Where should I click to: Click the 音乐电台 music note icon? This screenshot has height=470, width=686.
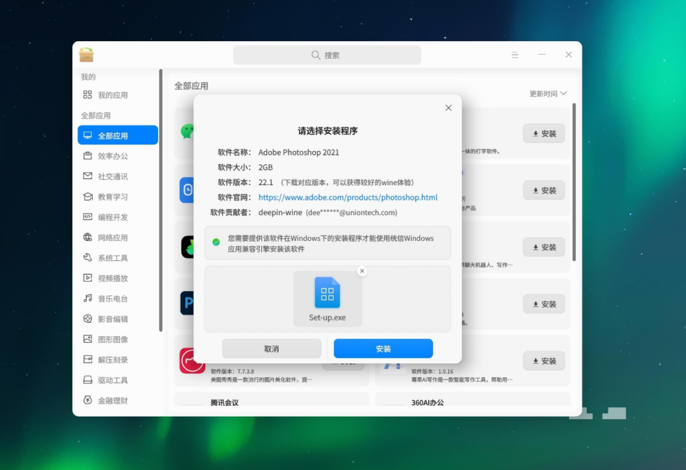pyautogui.click(x=88, y=298)
